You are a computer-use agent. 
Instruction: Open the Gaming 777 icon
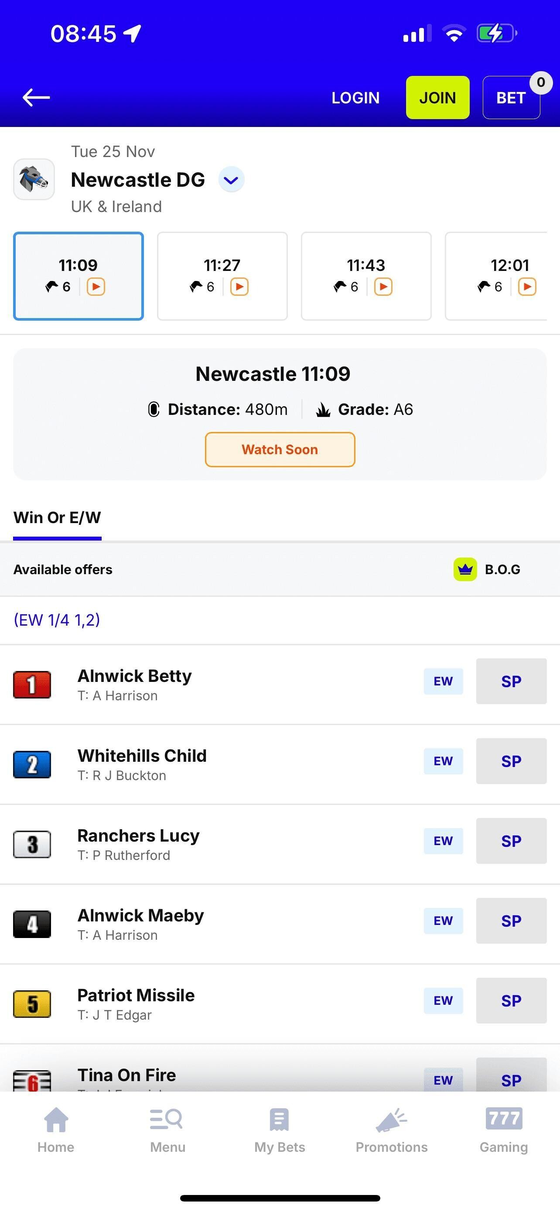504,1119
